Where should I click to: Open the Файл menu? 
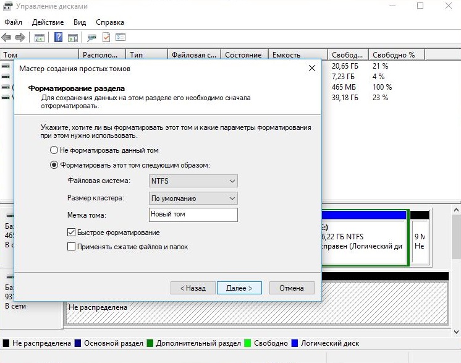13,22
